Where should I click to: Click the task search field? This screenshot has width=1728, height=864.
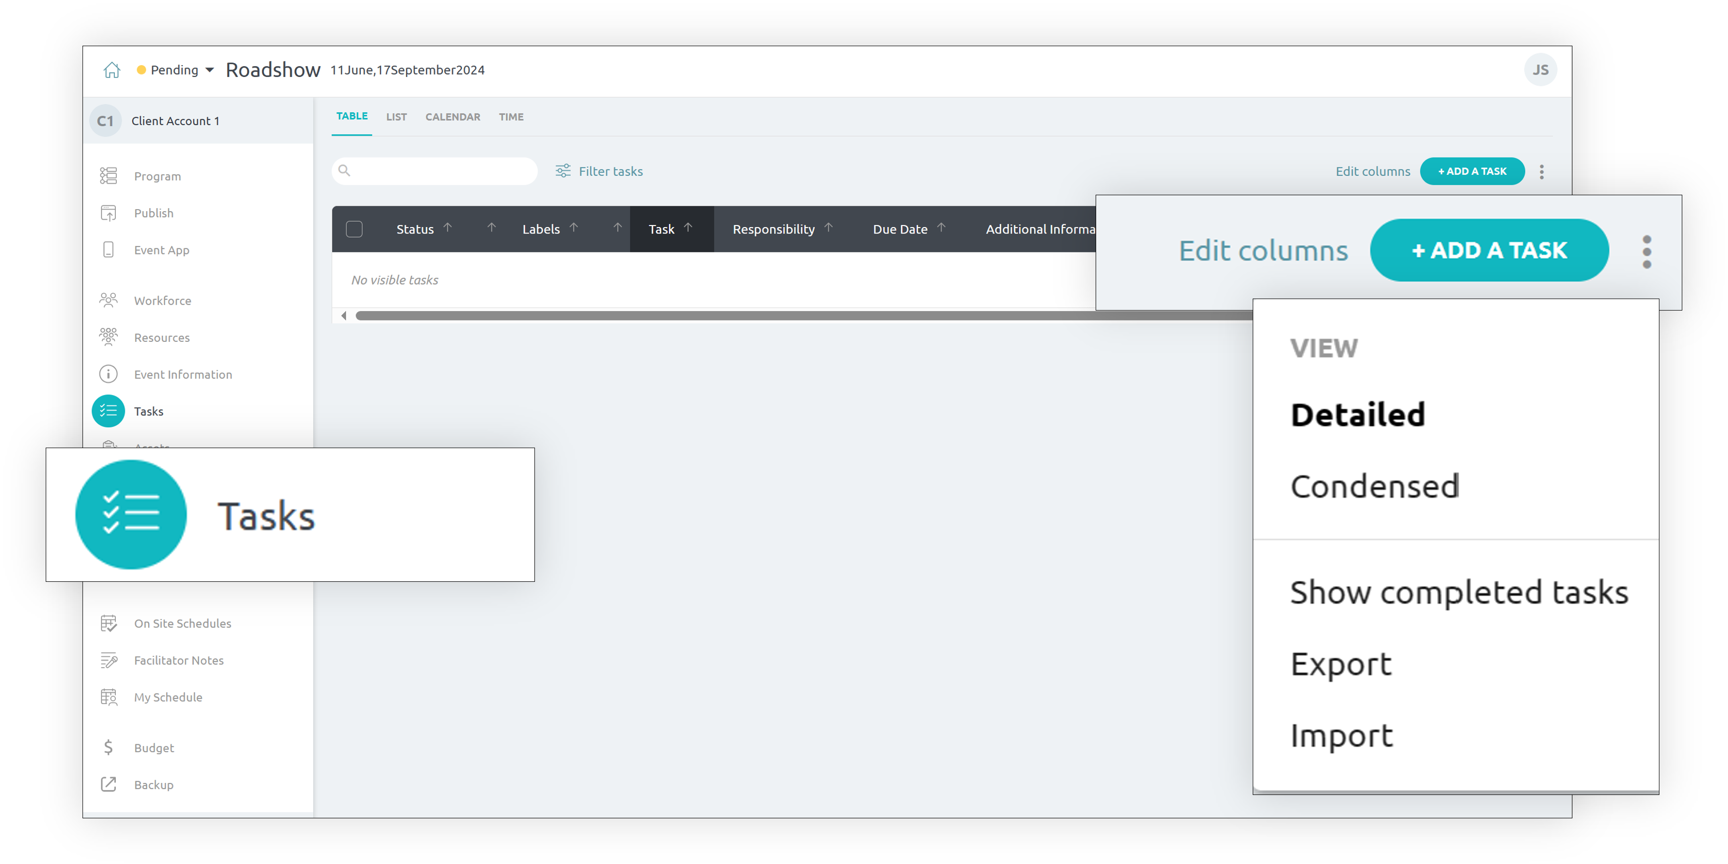click(434, 171)
